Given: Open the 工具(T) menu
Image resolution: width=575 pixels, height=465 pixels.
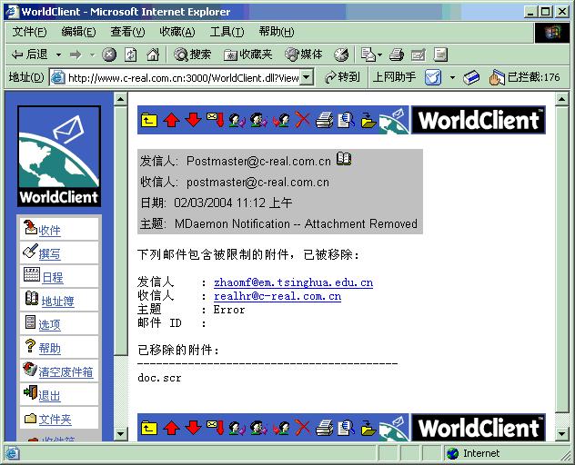Looking at the screenshot, I should (227, 32).
